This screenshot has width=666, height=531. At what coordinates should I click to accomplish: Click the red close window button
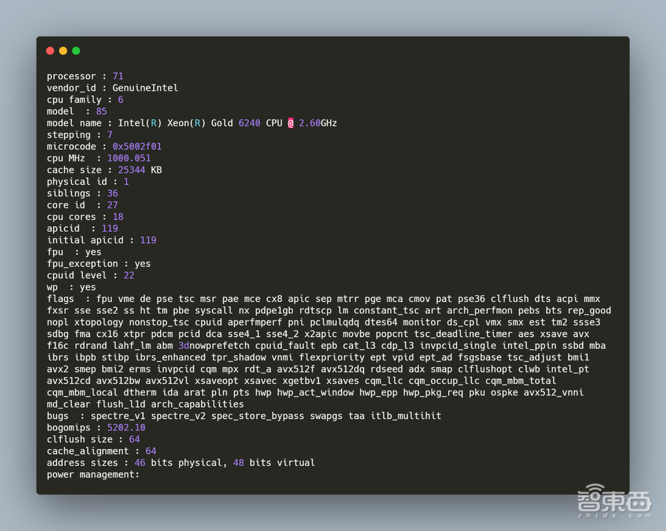pyautogui.click(x=50, y=51)
